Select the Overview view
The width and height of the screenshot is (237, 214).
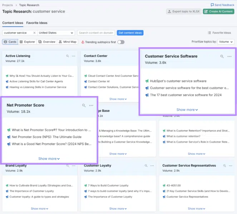[47, 42]
